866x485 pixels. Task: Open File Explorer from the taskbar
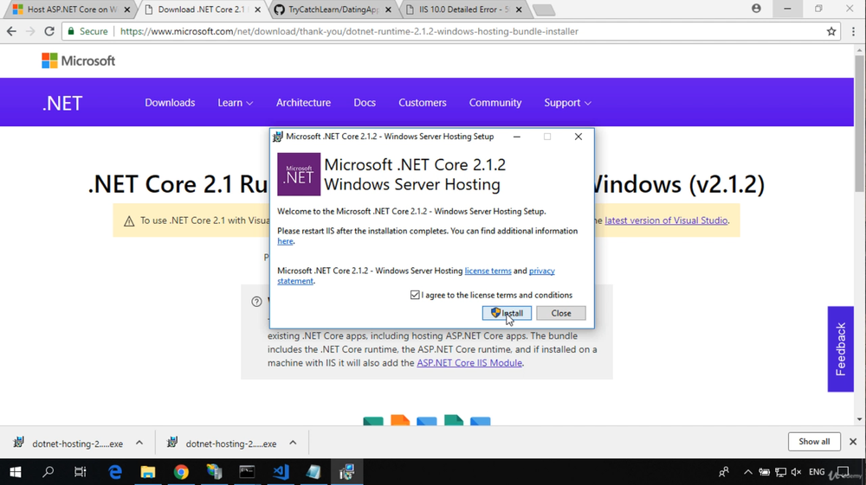click(147, 472)
